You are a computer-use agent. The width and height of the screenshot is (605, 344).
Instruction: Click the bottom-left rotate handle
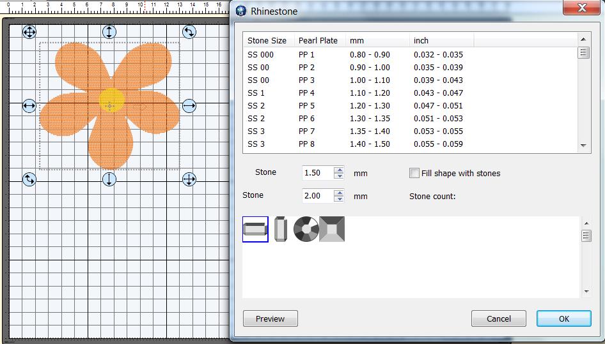(29, 179)
